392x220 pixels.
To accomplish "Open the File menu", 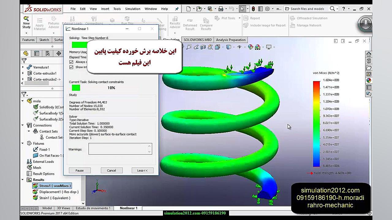I will [73, 9].
